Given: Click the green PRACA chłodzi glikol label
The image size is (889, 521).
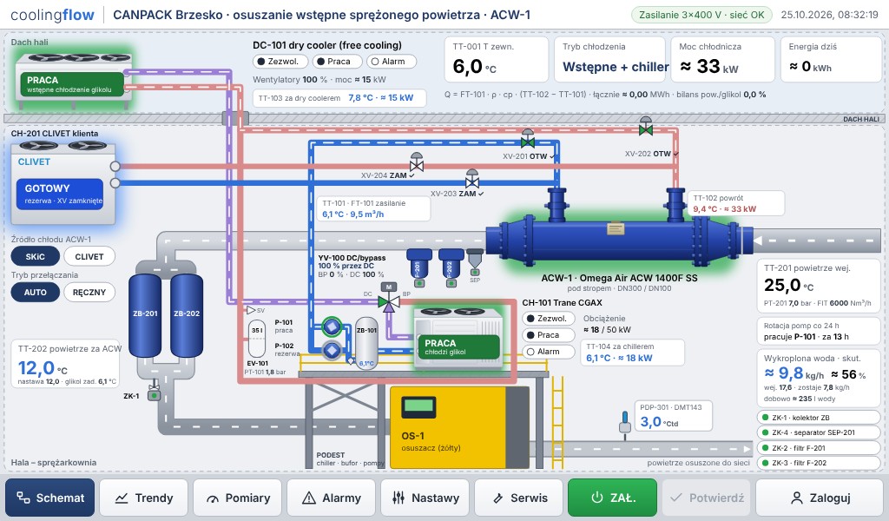Looking at the screenshot, I should pos(459,347).
